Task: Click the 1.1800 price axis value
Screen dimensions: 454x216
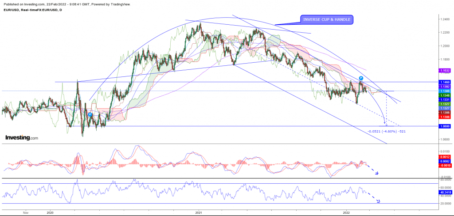Action: click(x=445, y=60)
